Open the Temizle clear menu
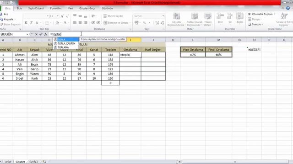 point(255,24)
